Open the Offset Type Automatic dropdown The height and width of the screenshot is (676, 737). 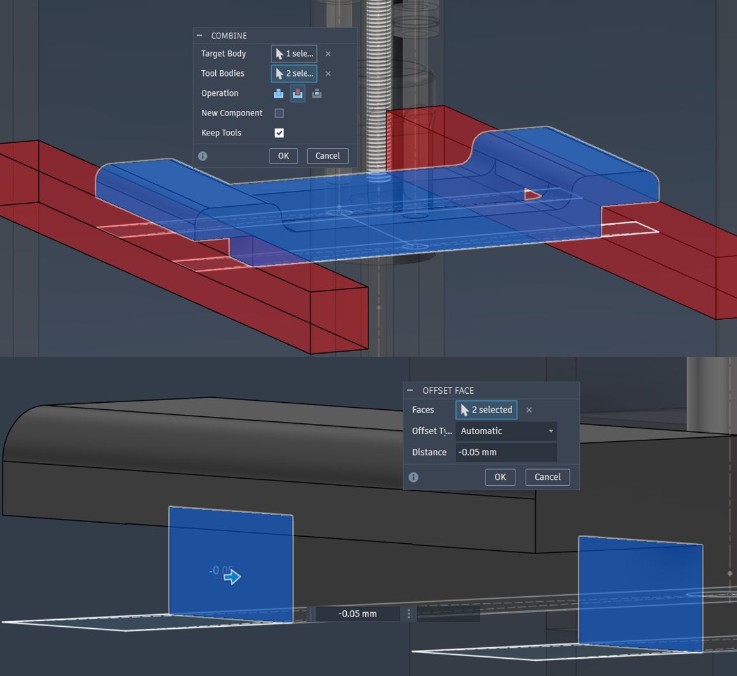click(506, 431)
